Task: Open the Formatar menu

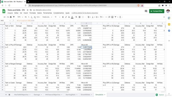Action: pyautogui.click(x=33, y=13)
